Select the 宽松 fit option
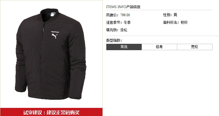Viewport: 219px width, 116px height. coord(195,47)
